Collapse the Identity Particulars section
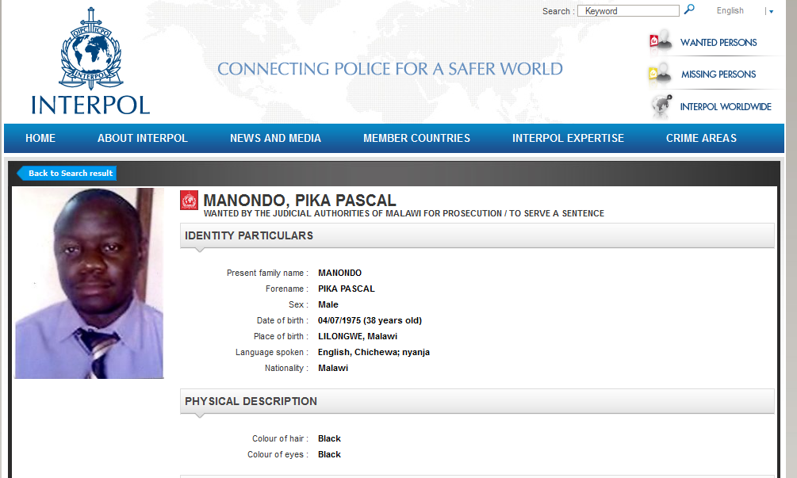The height and width of the screenshot is (478, 797). tap(477, 235)
